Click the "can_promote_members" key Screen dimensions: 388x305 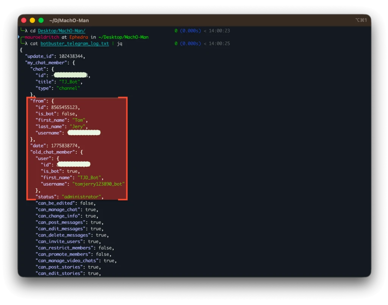63,254
